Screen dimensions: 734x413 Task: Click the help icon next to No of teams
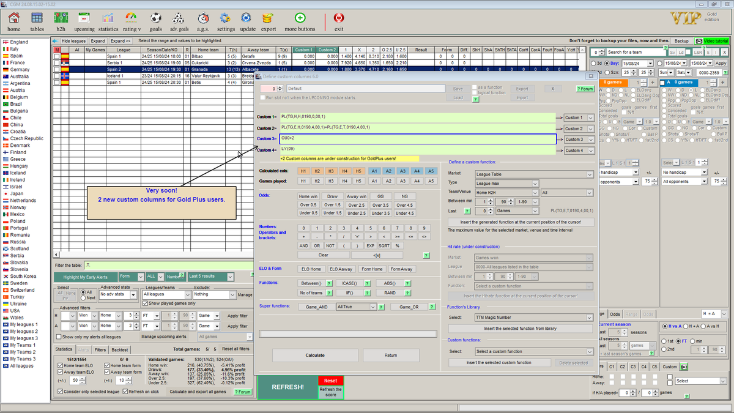pos(329,292)
